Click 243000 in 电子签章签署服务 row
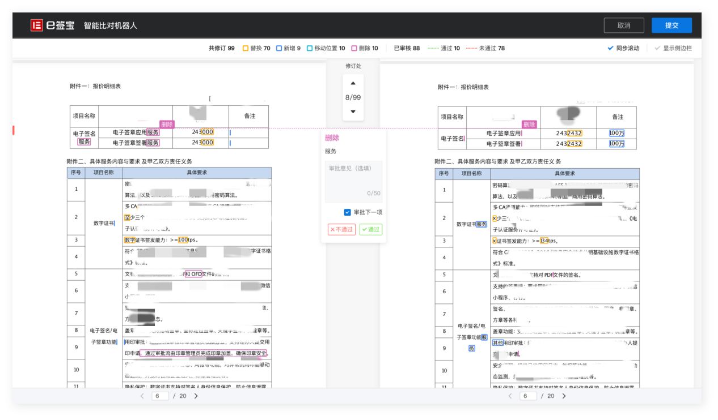This screenshot has width=718, height=420. [202, 143]
